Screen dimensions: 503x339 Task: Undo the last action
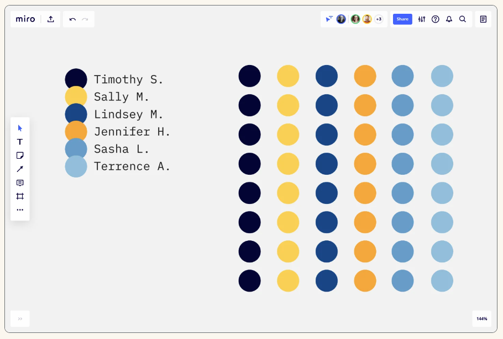point(72,19)
